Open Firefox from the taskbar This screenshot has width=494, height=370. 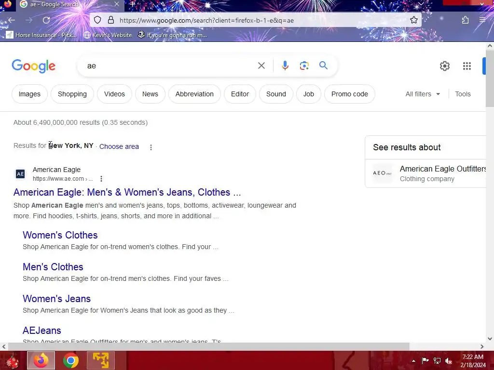coord(41,360)
